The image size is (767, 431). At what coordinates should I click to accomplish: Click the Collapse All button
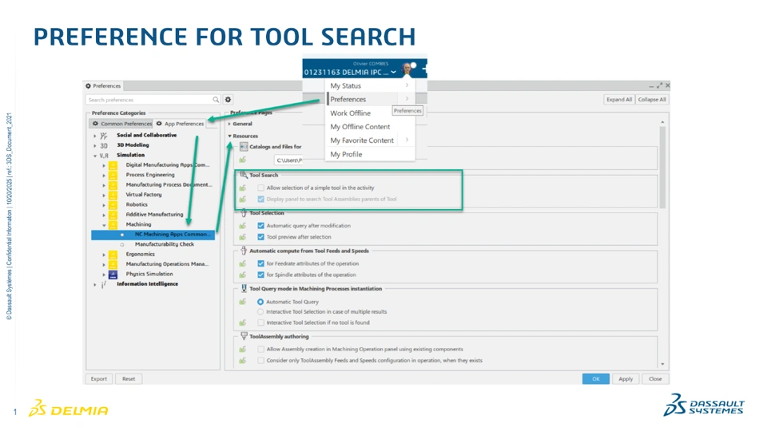[652, 100]
